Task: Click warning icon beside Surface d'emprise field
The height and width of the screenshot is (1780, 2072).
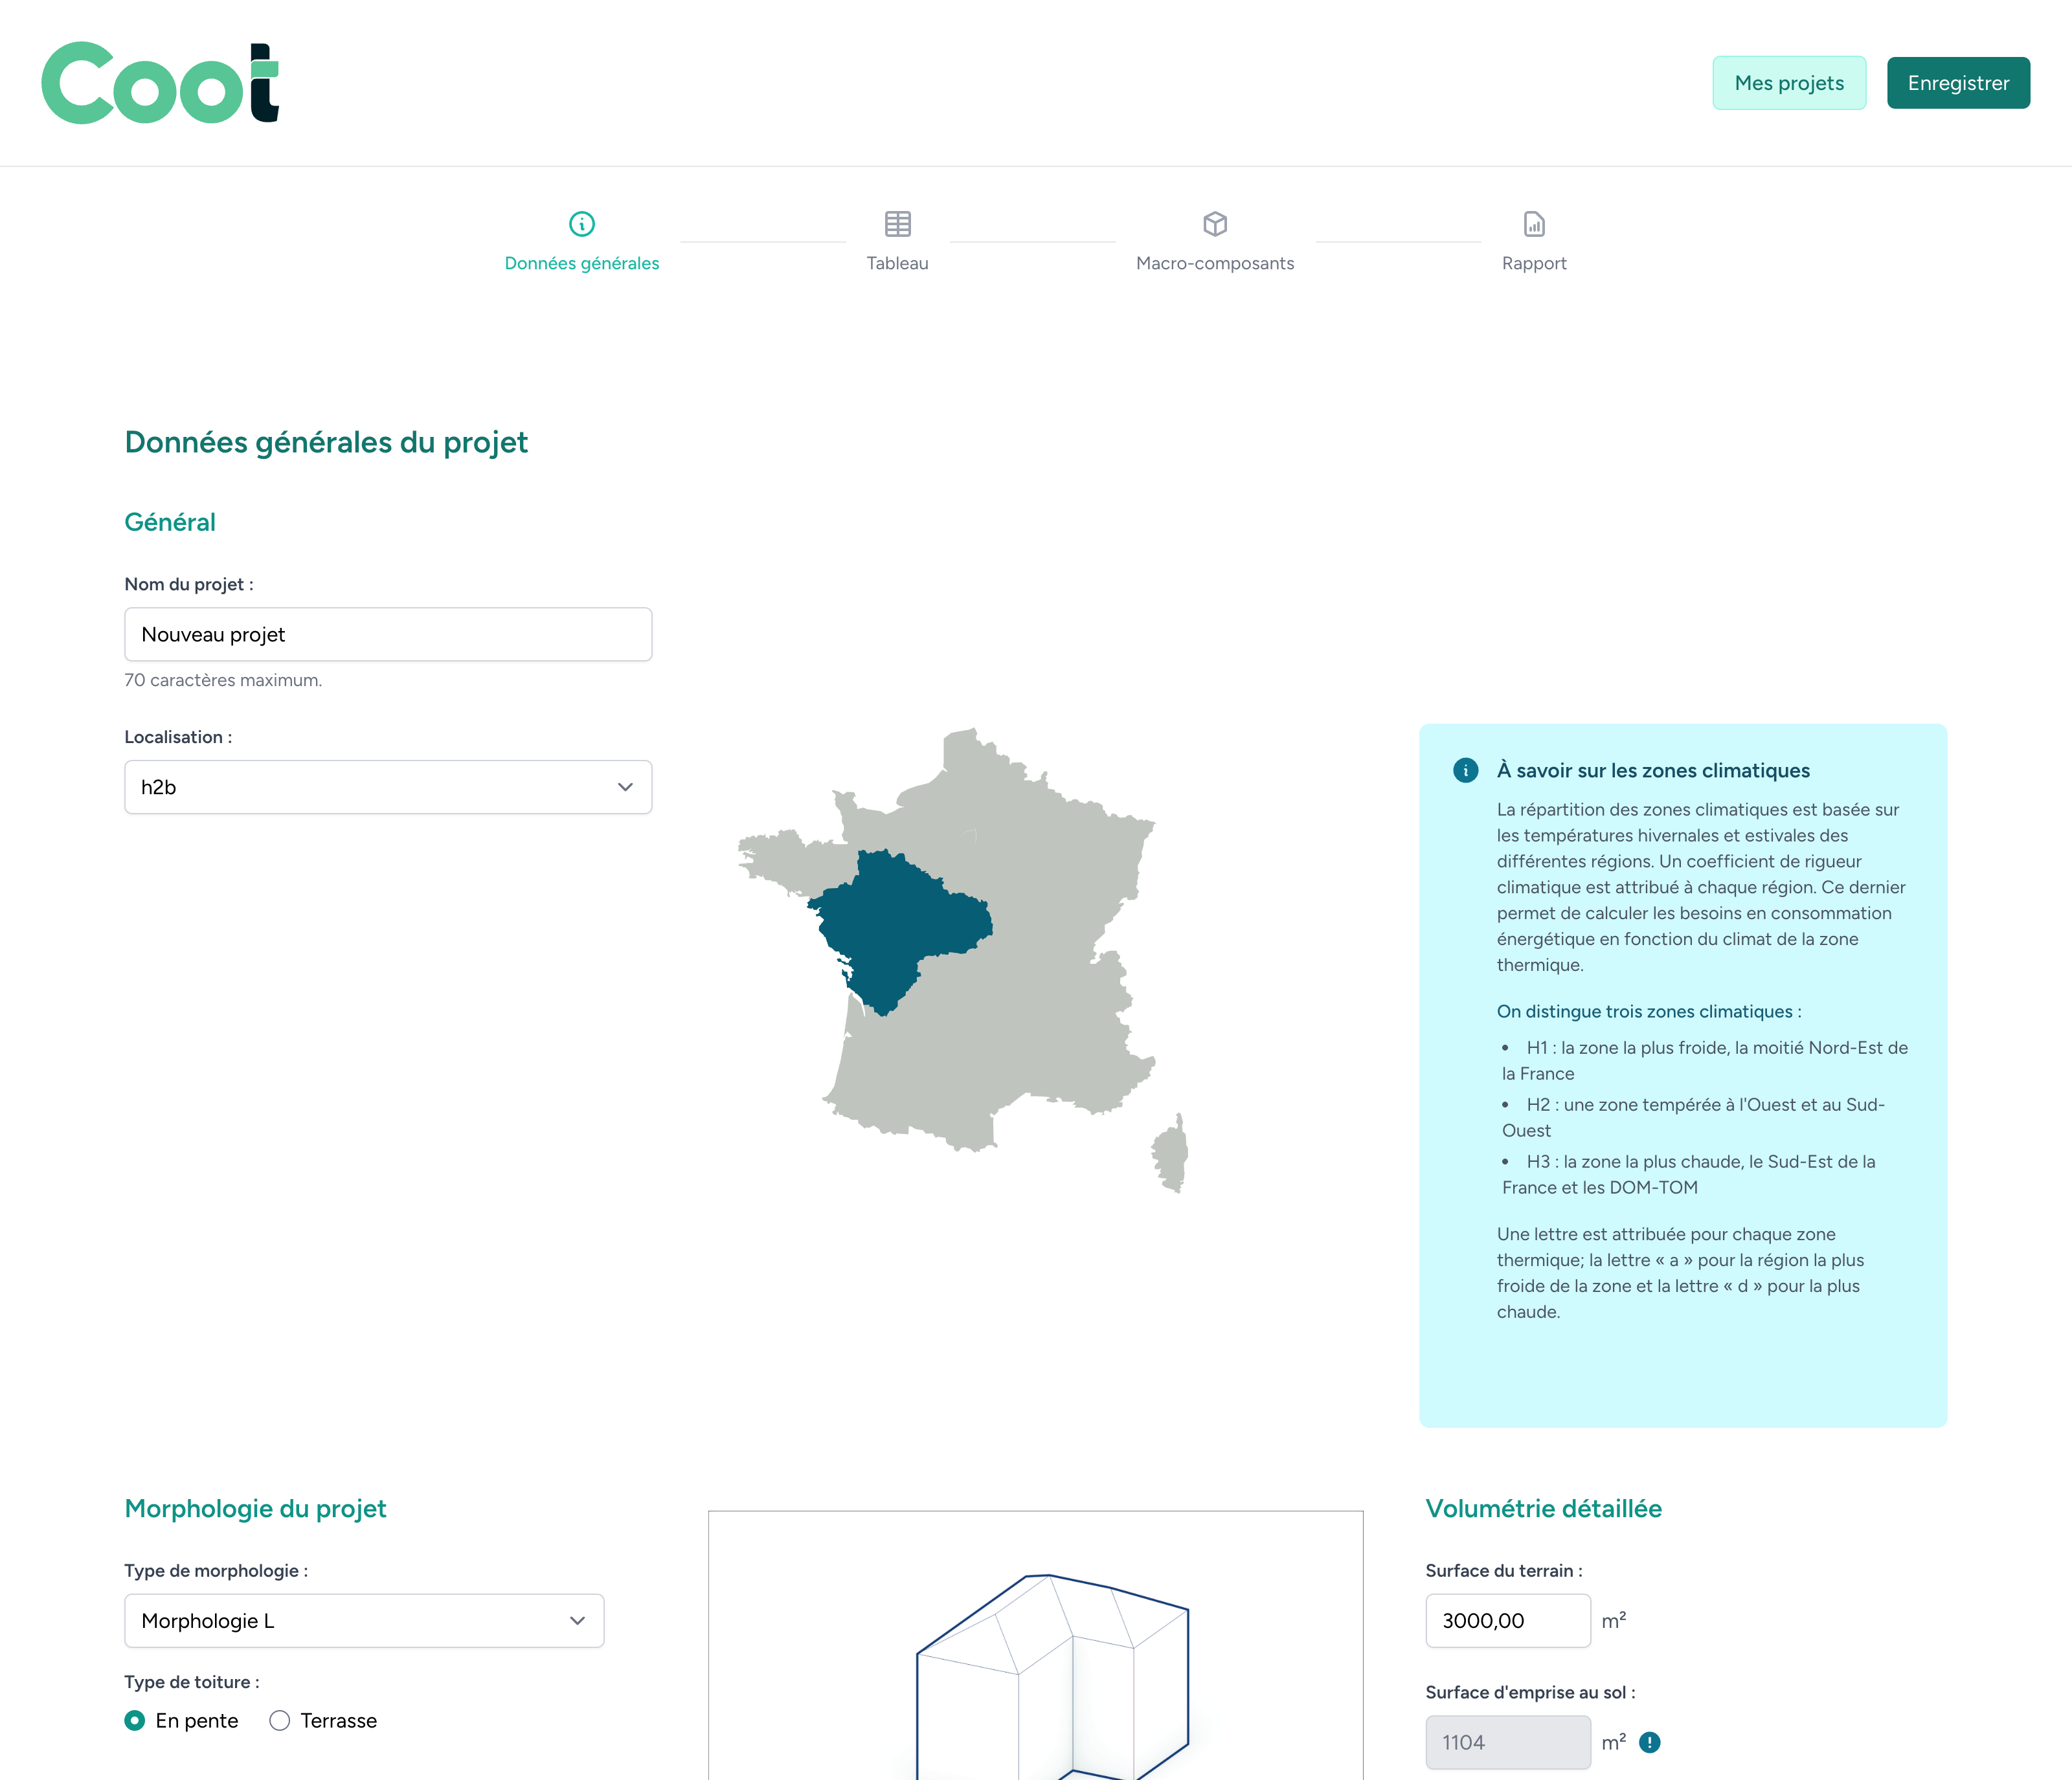Action: coord(1650,1742)
